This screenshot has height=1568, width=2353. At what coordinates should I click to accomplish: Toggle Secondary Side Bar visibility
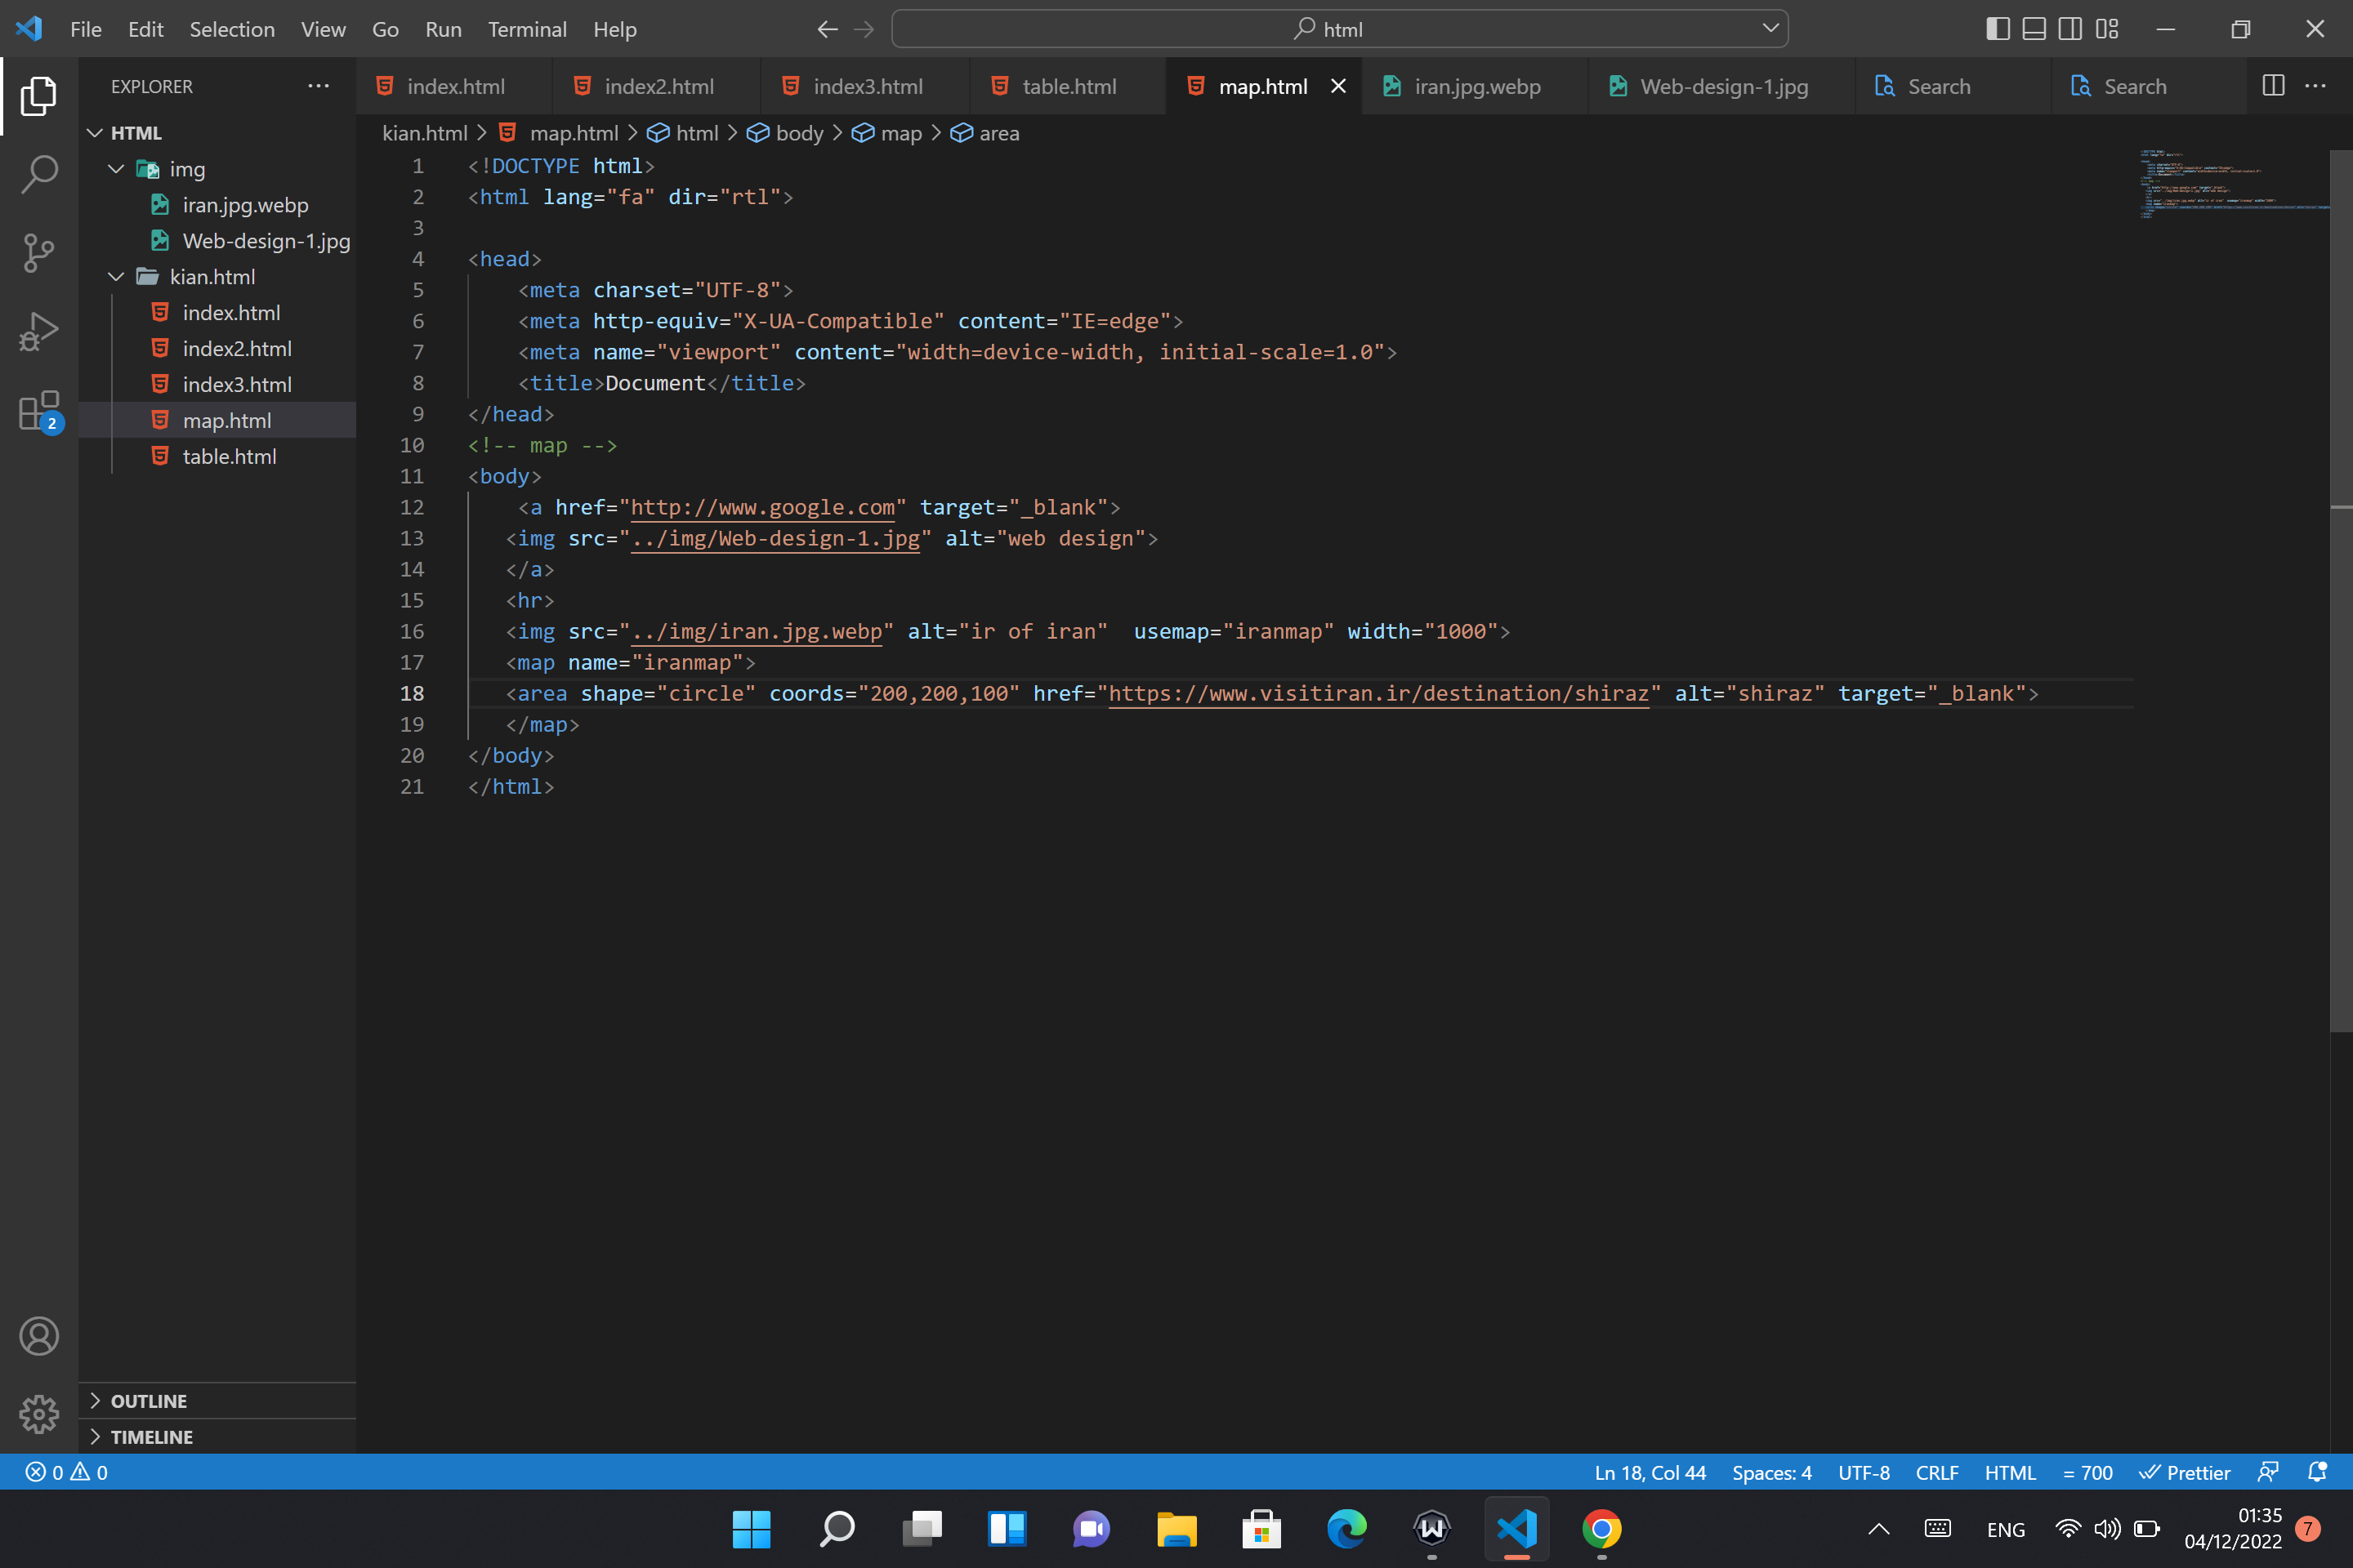2071,29
